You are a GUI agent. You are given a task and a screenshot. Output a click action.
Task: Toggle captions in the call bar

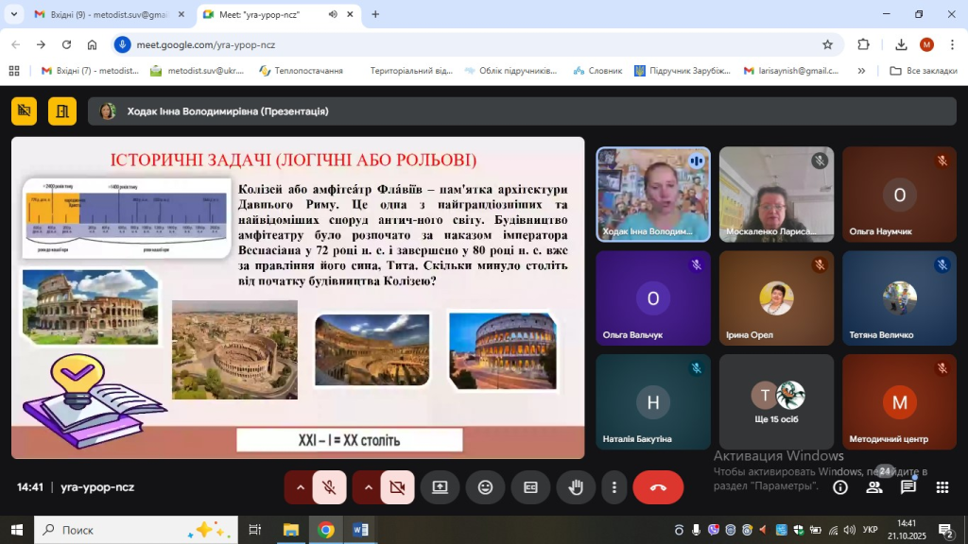point(530,487)
